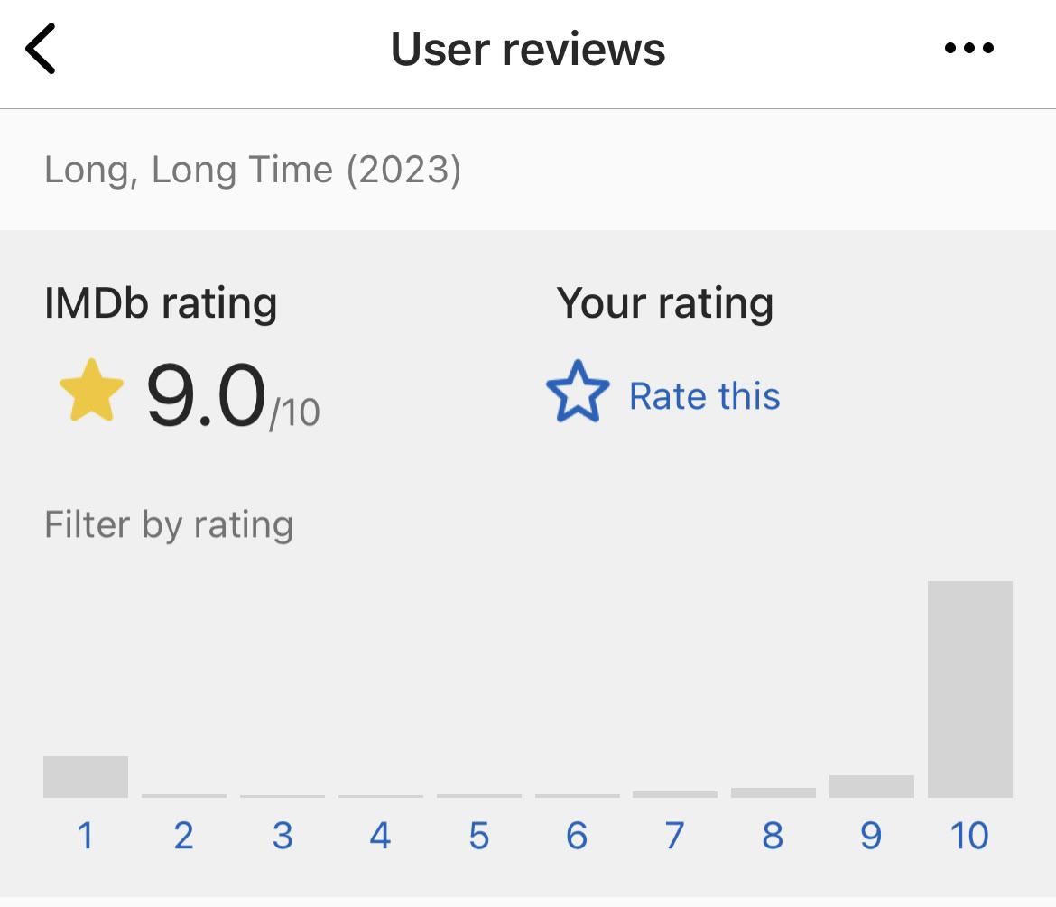Tap the yellow IMDb rating star
Viewport: 1056px width, 907px height.
91,392
